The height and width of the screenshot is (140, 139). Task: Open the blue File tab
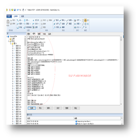[9, 16]
